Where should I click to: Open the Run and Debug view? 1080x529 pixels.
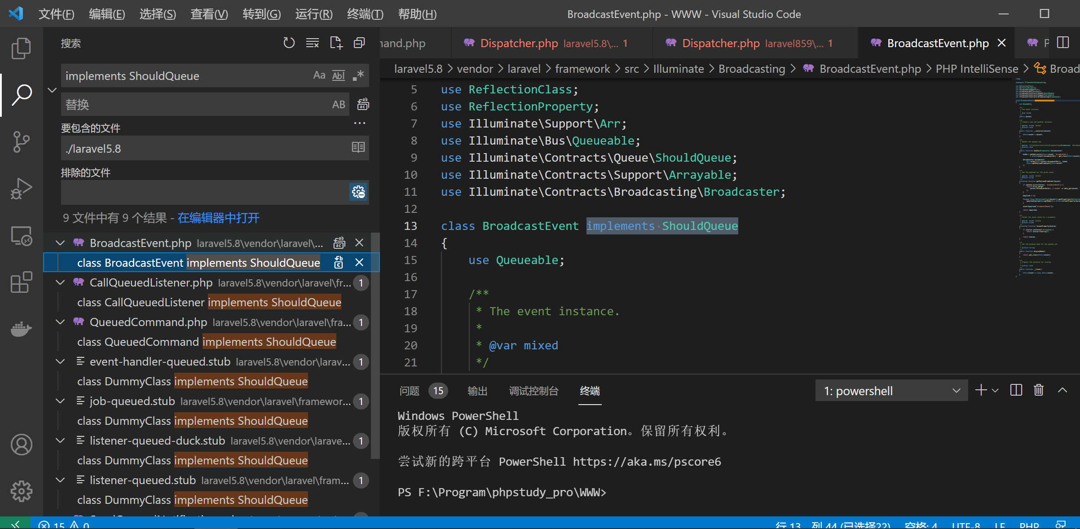click(21, 188)
